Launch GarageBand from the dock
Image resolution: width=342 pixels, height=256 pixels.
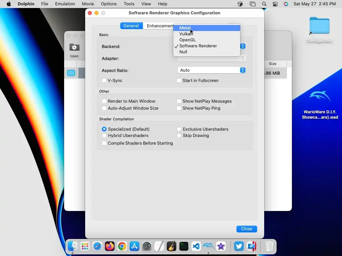point(171,246)
